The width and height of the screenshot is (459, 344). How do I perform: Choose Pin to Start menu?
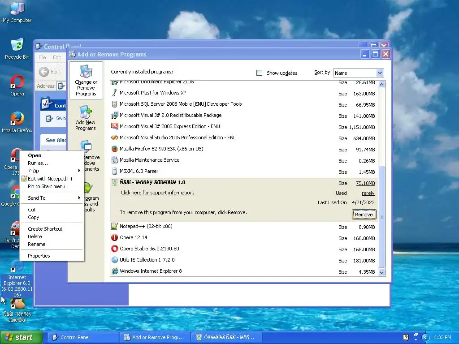point(52,186)
